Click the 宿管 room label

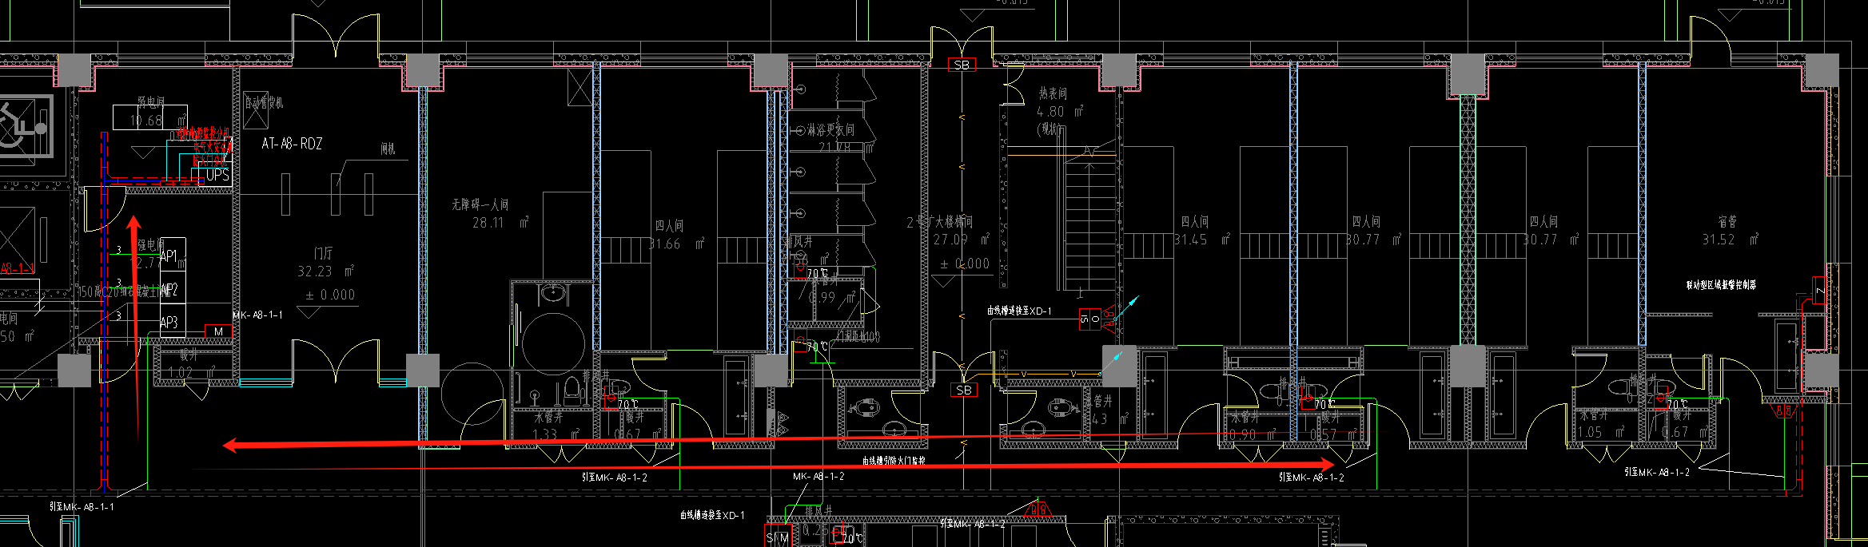1727,221
